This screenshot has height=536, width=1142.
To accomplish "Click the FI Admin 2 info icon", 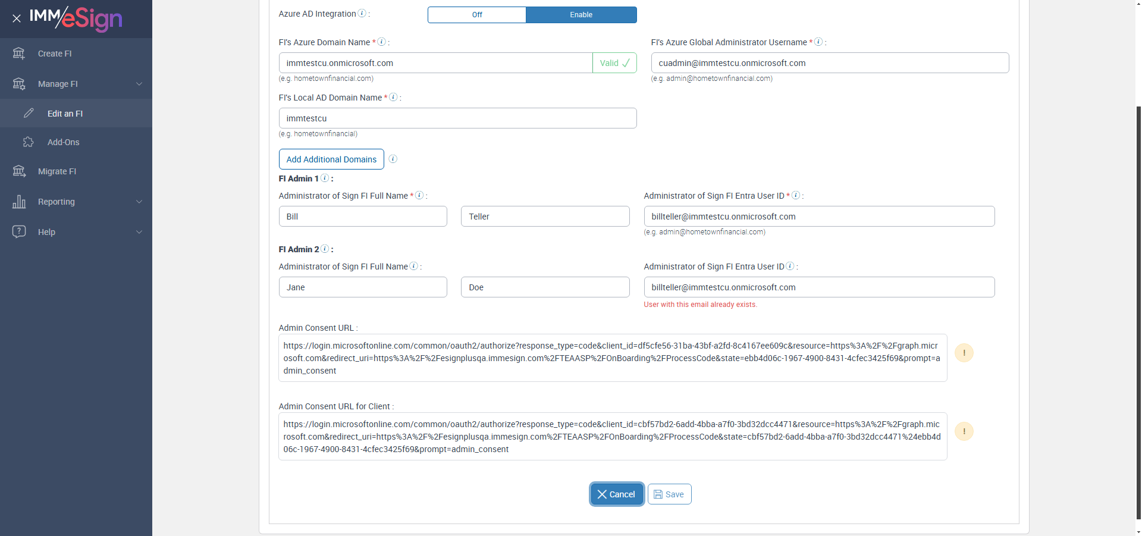I will pos(325,249).
